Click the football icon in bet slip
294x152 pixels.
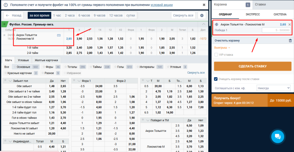tap(217, 24)
